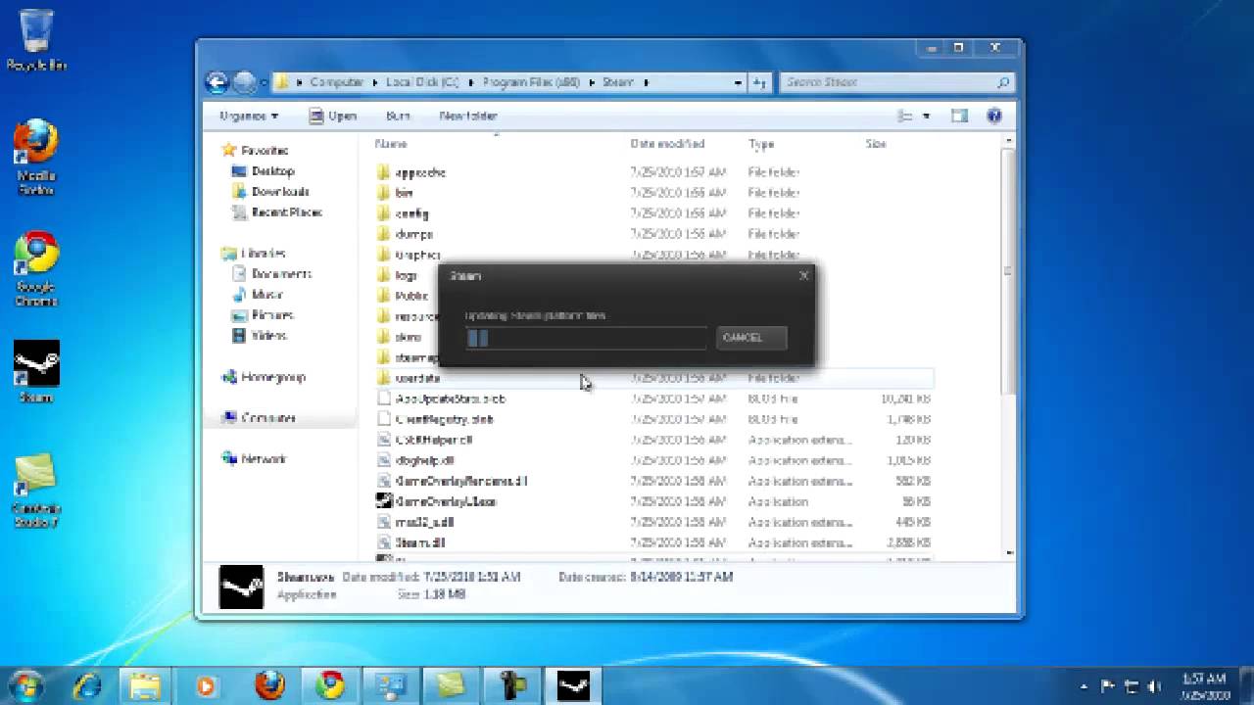1254x705 pixels.
Task: Open the Videos library
Action: (268, 336)
